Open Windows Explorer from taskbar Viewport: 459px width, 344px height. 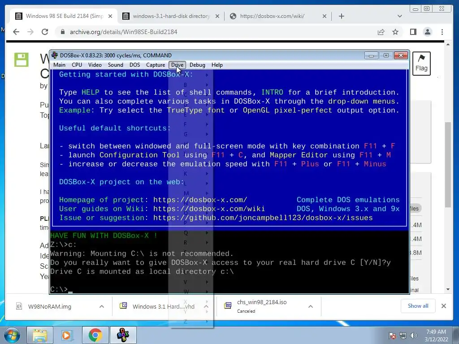point(40,335)
